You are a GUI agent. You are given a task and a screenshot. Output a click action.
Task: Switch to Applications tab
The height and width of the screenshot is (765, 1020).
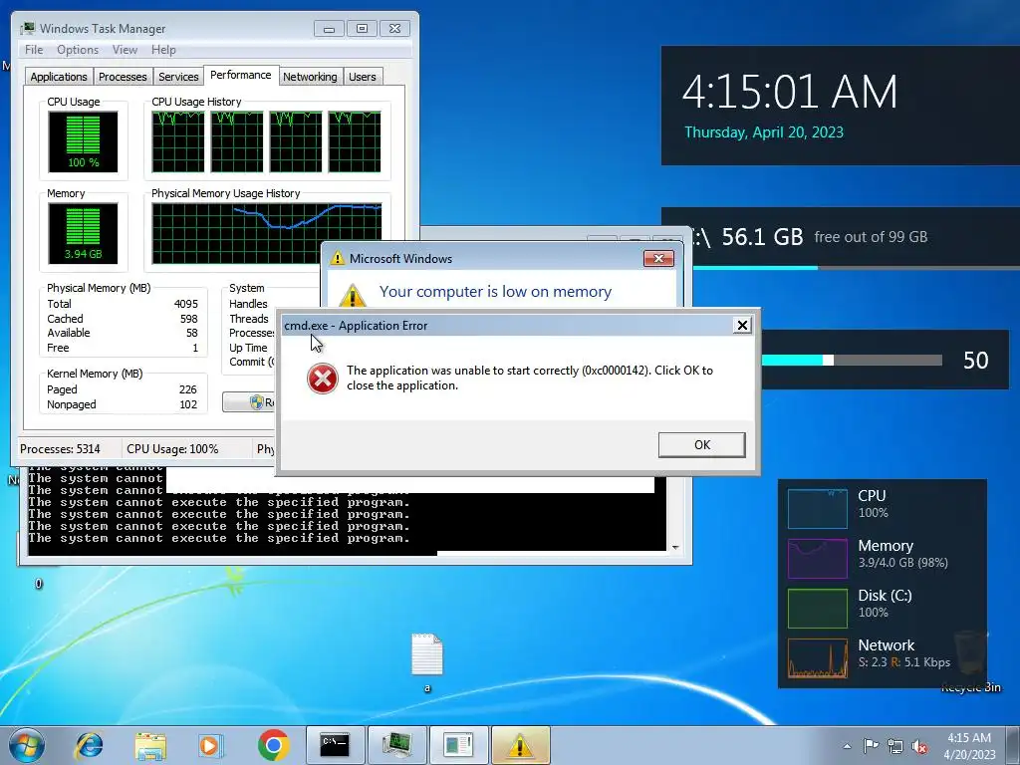(x=59, y=77)
